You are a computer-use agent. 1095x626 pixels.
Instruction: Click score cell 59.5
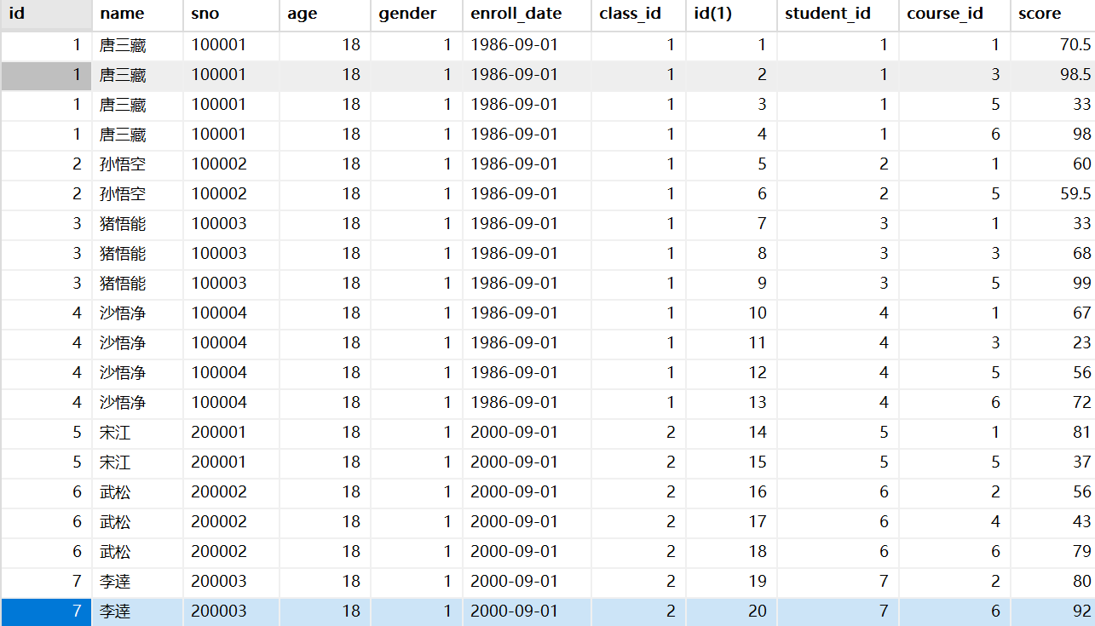click(x=1052, y=194)
